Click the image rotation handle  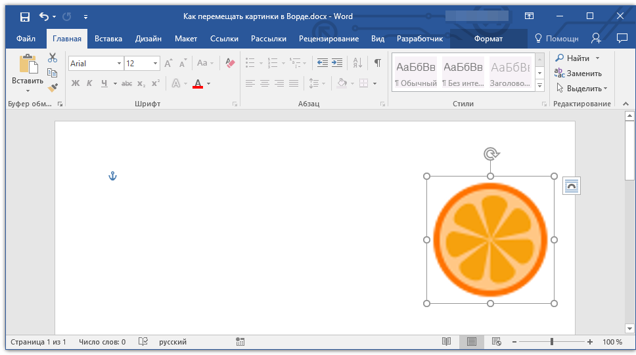(x=491, y=154)
